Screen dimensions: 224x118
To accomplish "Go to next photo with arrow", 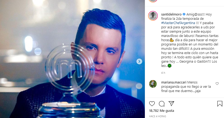I will pos(139,62).
